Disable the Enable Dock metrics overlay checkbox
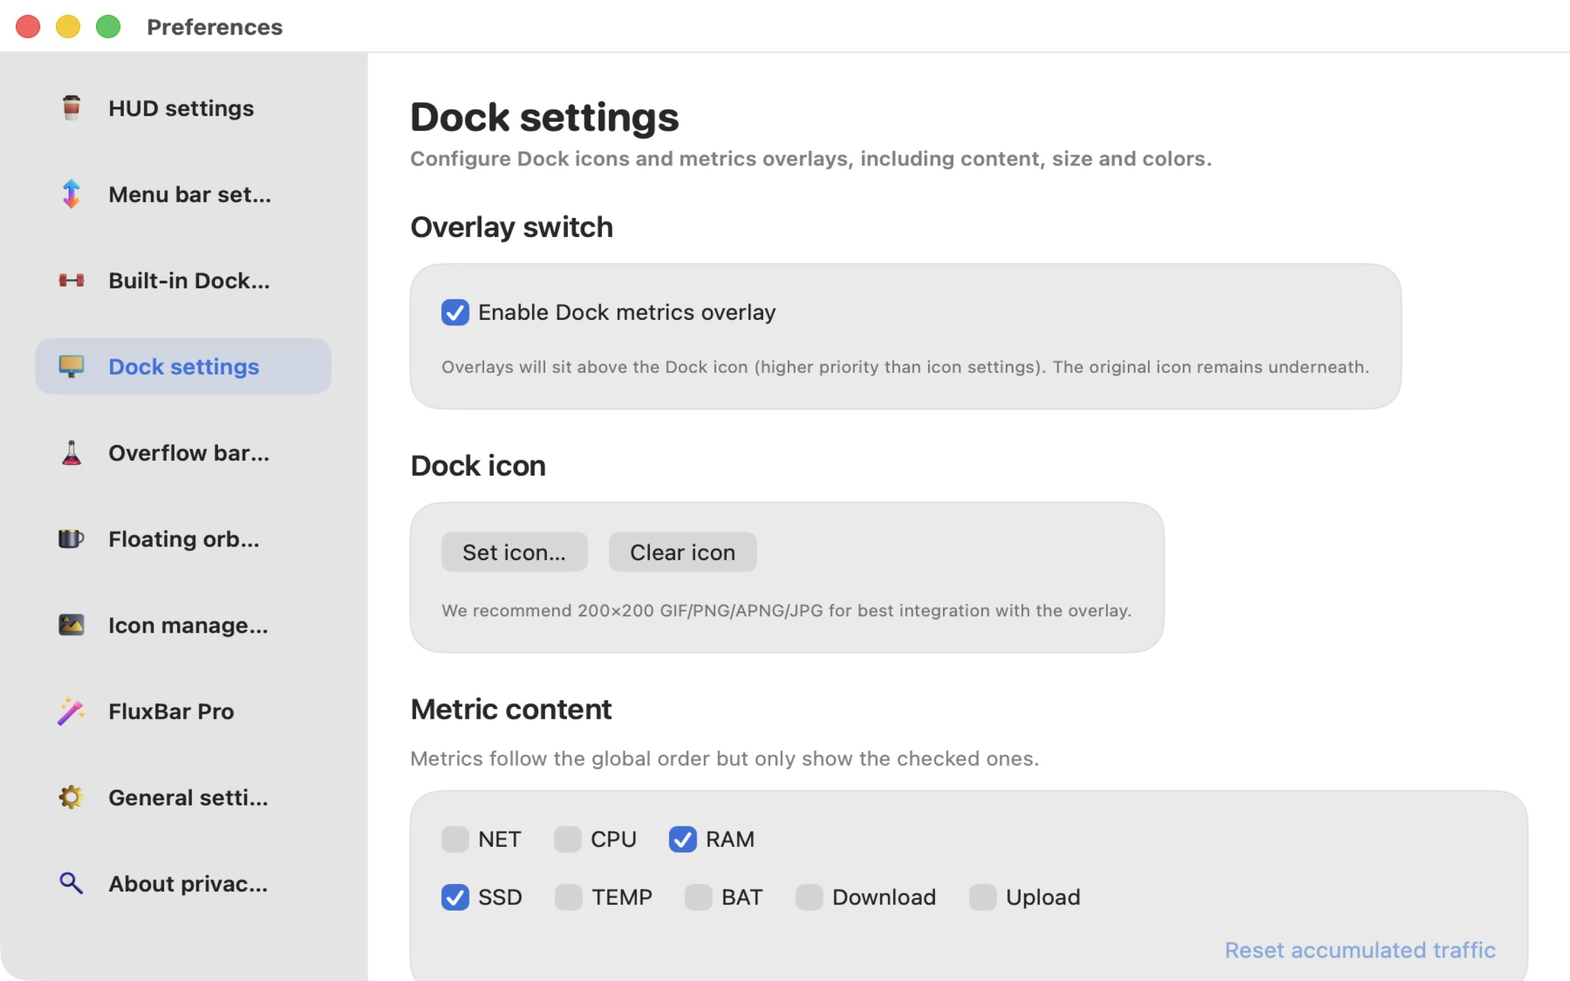1570x981 pixels. 456,312
